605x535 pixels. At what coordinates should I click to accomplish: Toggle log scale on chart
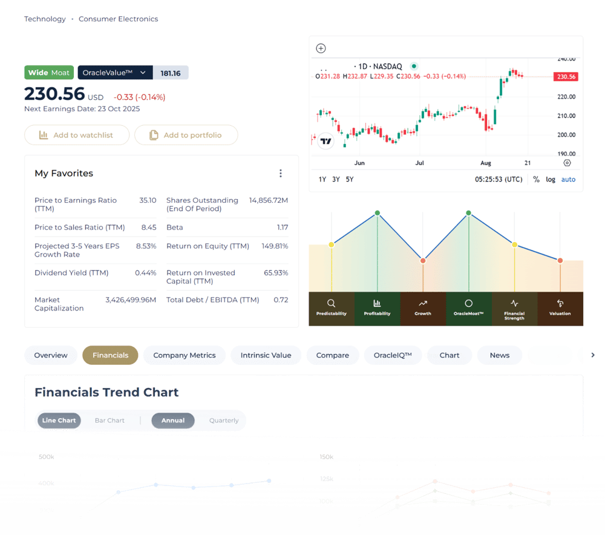[550, 179]
